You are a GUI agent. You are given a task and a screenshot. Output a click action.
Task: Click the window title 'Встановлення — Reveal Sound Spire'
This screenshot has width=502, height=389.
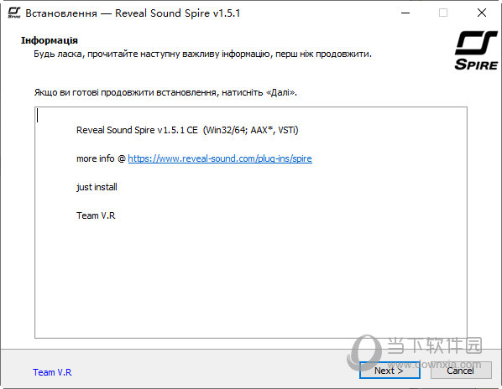(x=133, y=13)
